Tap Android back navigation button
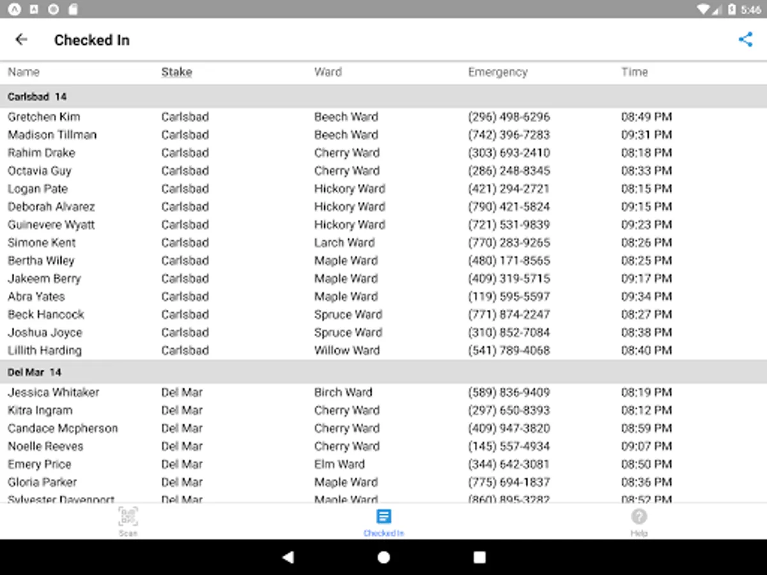This screenshot has height=575, width=767. click(x=288, y=557)
